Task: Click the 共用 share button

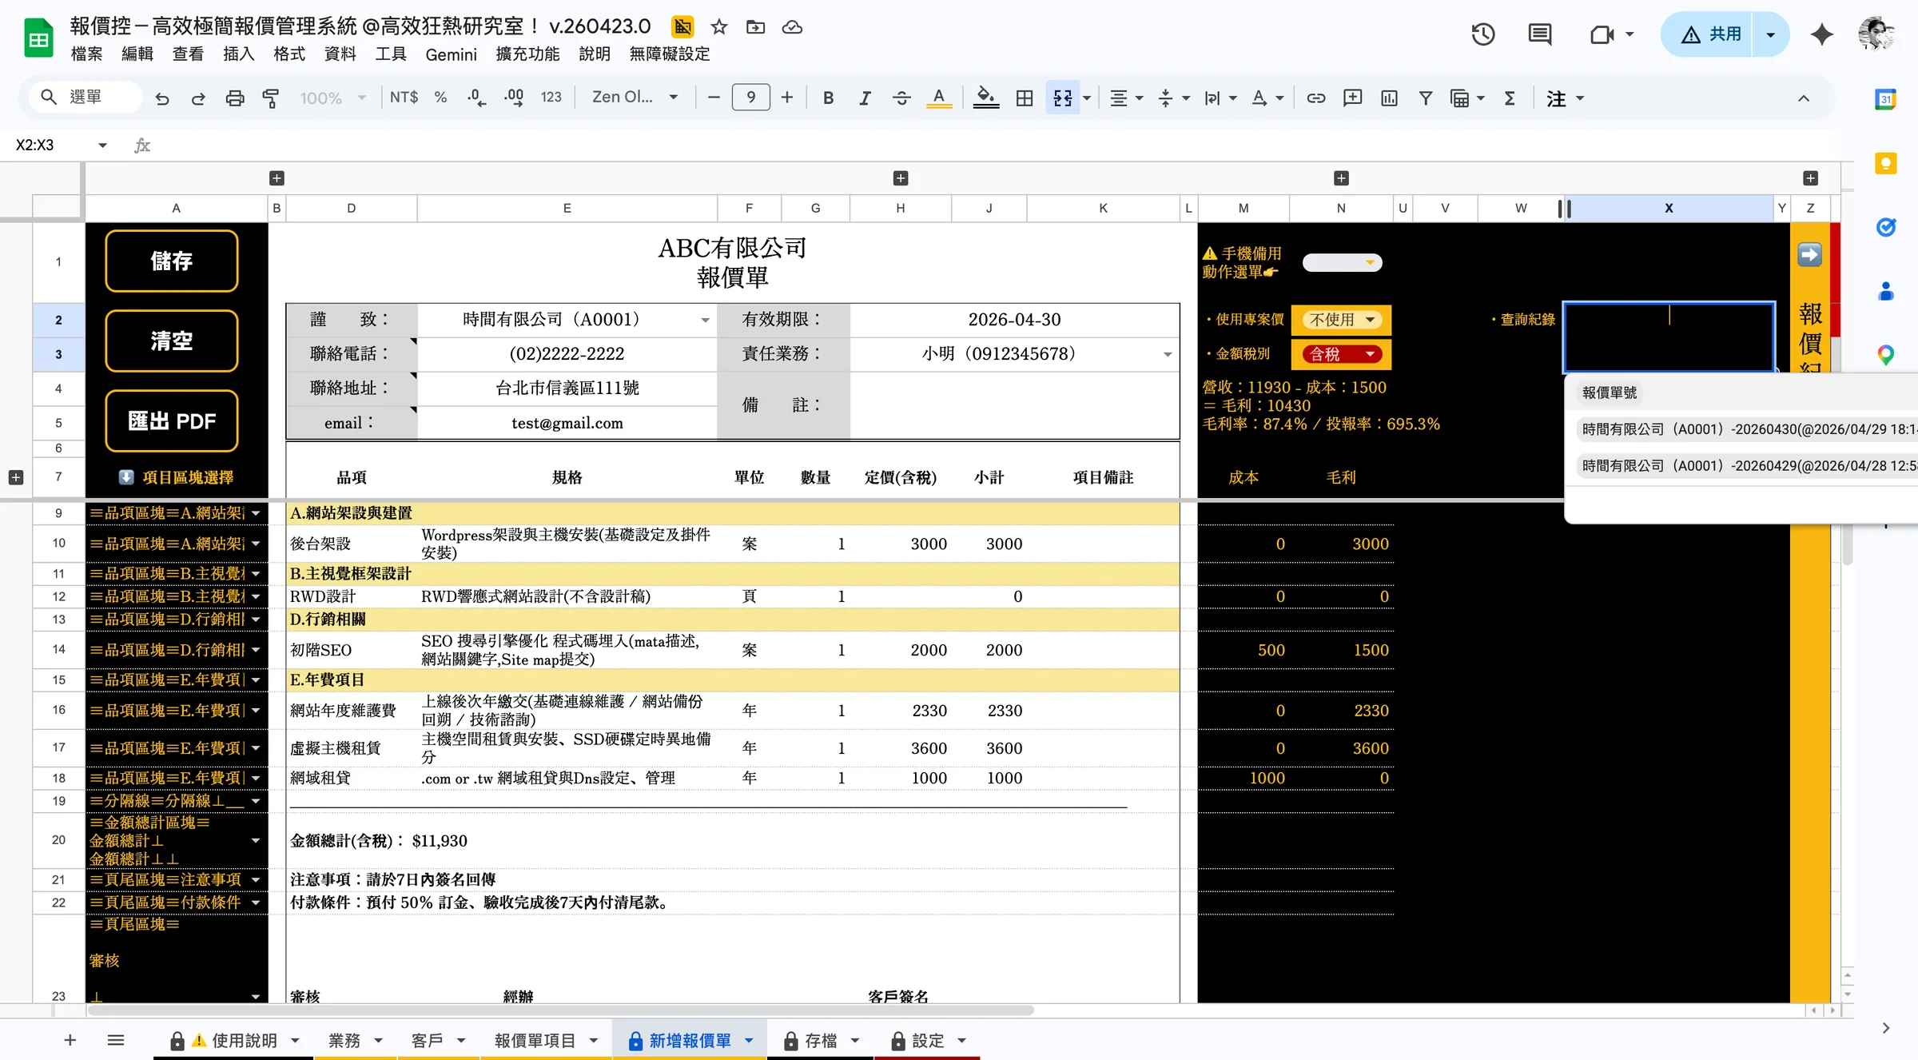Action: click(x=1708, y=34)
